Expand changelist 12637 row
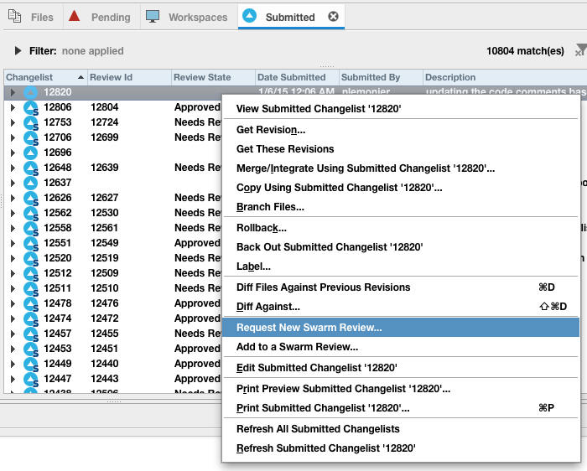The width and height of the screenshot is (587, 471). 13,183
